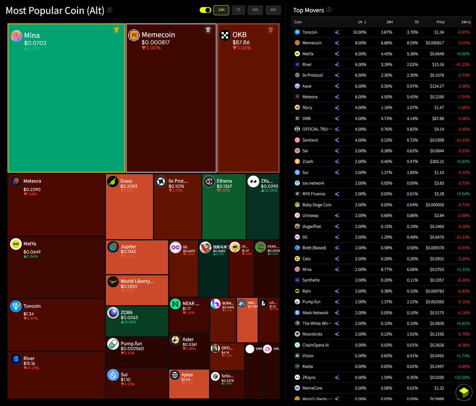Click the Jupiter logo icon
476x406 pixels.
click(x=113, y=247)
